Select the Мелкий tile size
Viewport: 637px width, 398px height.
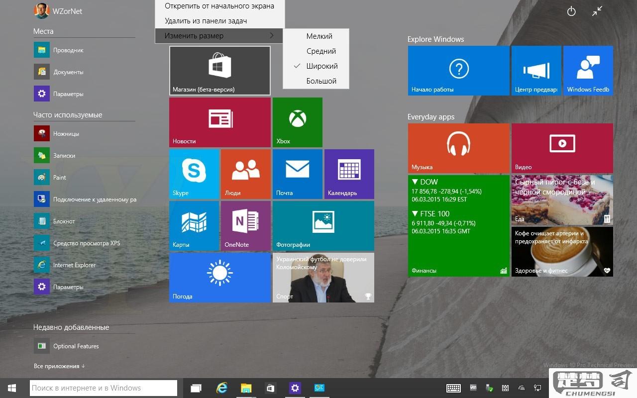(x=316, y=36)
